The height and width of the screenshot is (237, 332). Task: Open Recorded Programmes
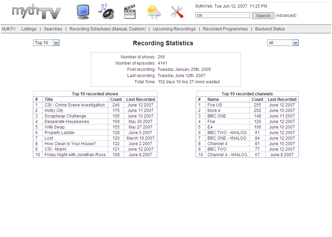pos(225,29)
